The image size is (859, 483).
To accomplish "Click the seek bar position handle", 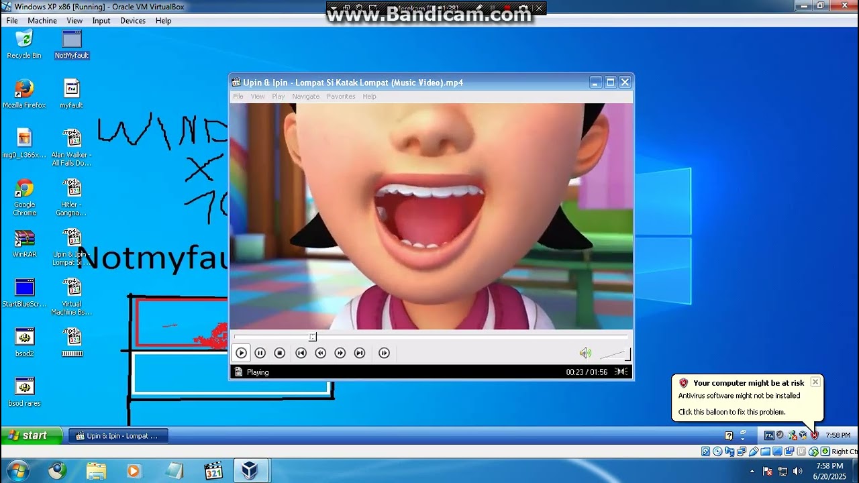I will [313, 337].
